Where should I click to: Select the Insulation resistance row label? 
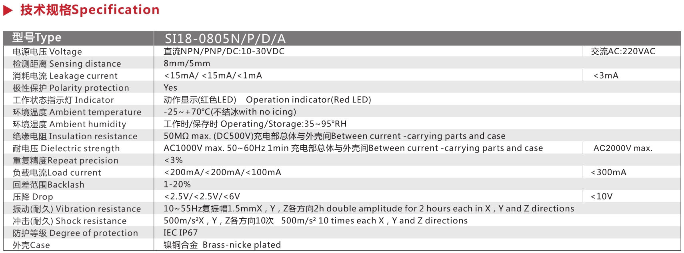pos(75,136)
